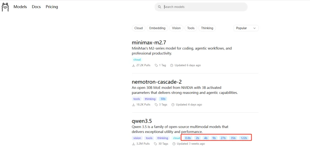Open the Models menu item

(20, 7)
